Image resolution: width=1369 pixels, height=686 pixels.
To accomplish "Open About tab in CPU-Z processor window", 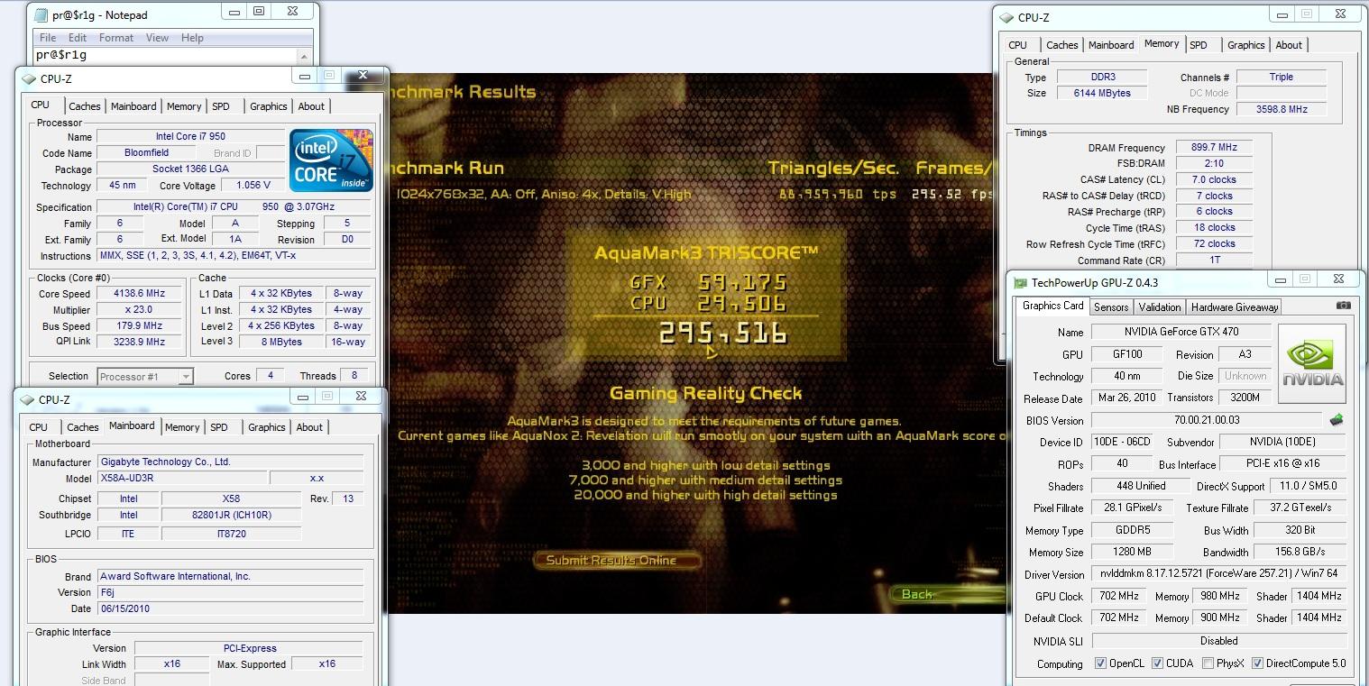I will 311,106.
